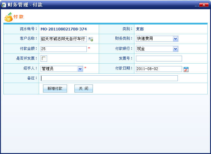Click the customer lookup icon beside 客户名称
This screenshot has width=211, height=154.
pyautogui.click(x=91, y=39)
